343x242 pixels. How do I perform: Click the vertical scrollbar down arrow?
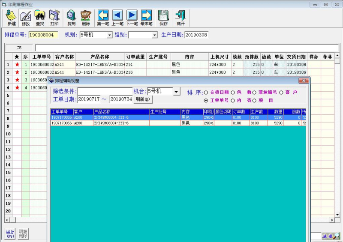[337, 215]
